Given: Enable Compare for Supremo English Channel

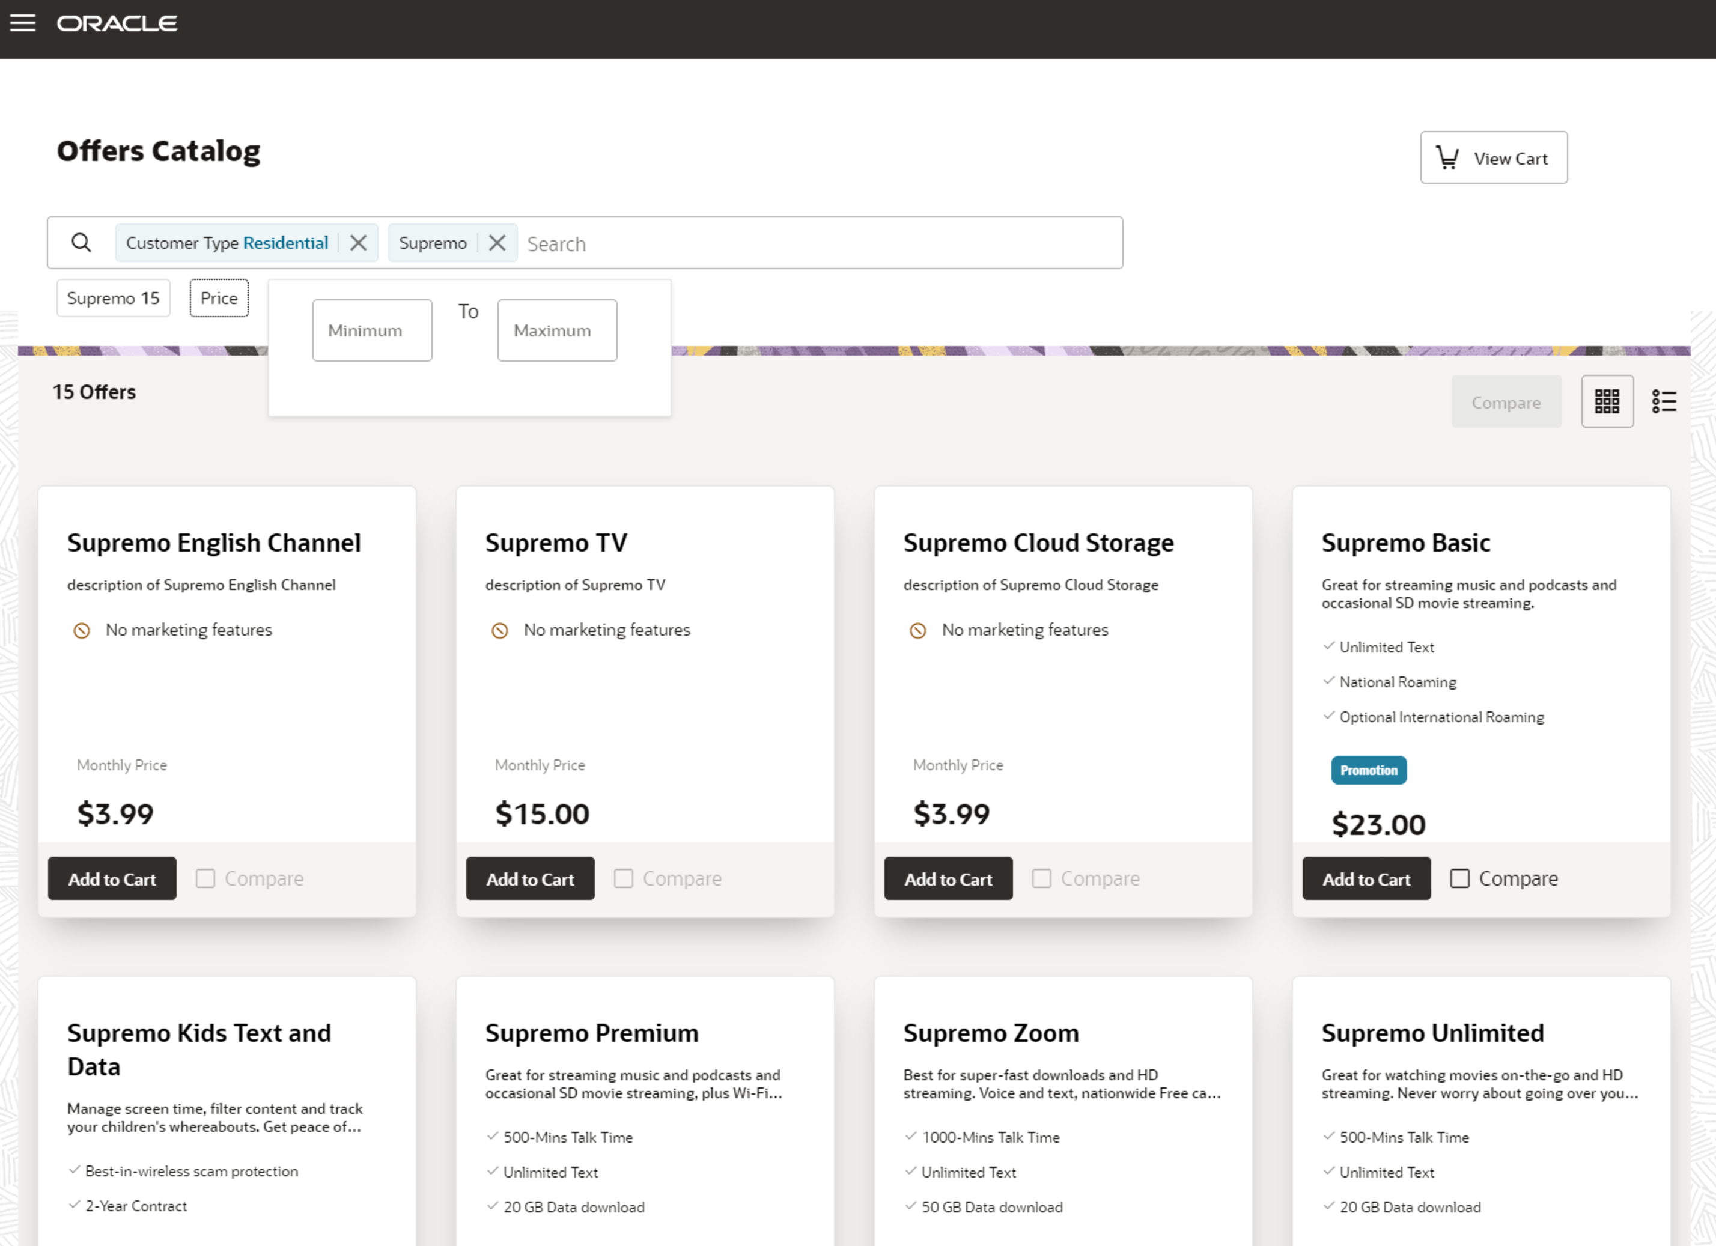Looking at the screenshot, I should (x=205, y=878).
